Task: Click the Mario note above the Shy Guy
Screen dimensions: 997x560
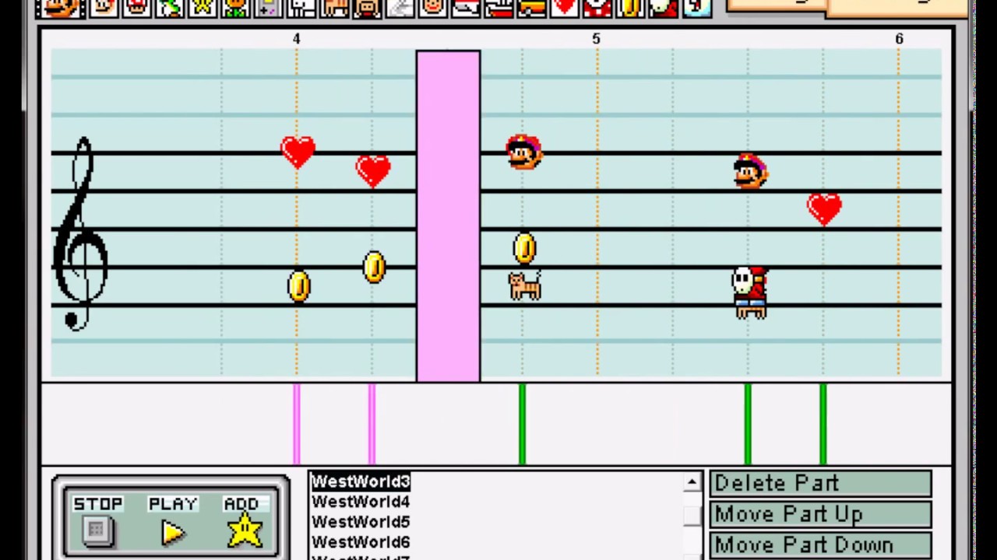Action: [x=750, y=172]
